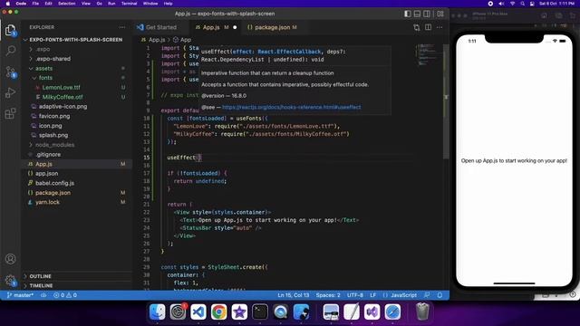Open MilkyCoffee.otf in the explorer
This screenshot has width=580, height=326.
(63, 97)
